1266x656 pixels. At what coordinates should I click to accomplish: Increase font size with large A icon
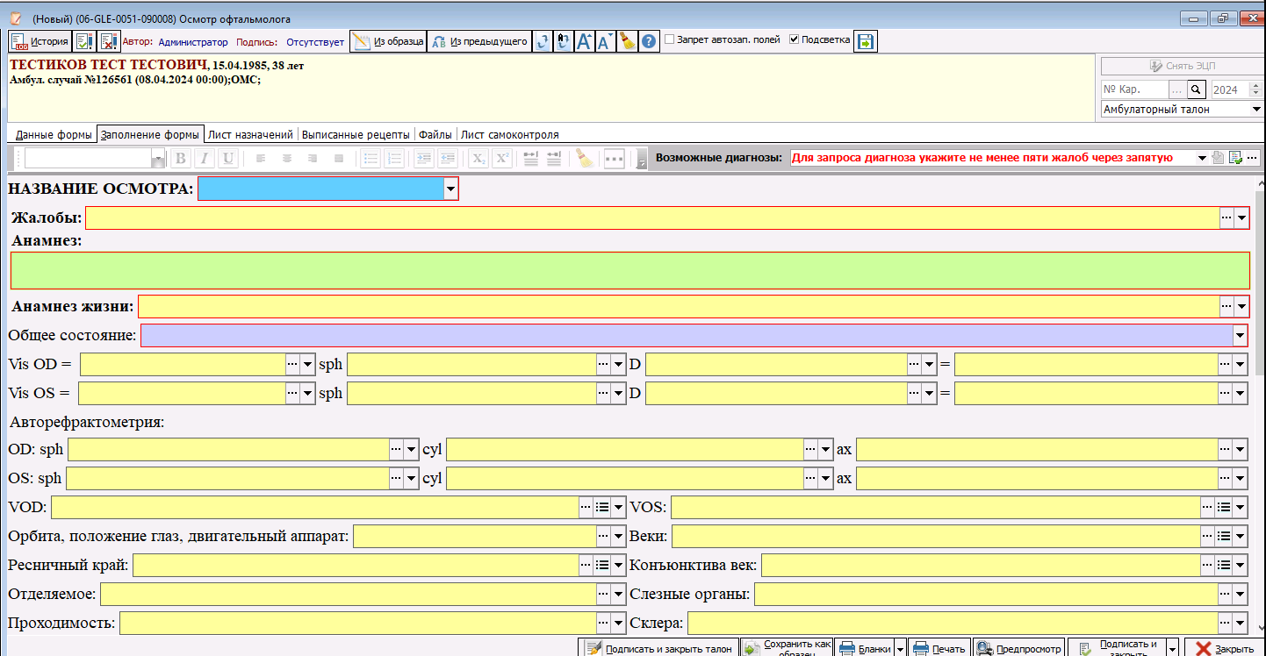(x=584, y=41)
